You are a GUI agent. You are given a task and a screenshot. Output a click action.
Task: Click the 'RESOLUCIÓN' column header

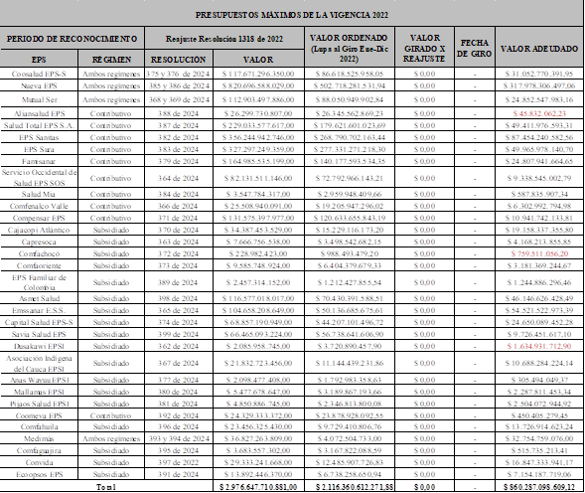[179, 60]
